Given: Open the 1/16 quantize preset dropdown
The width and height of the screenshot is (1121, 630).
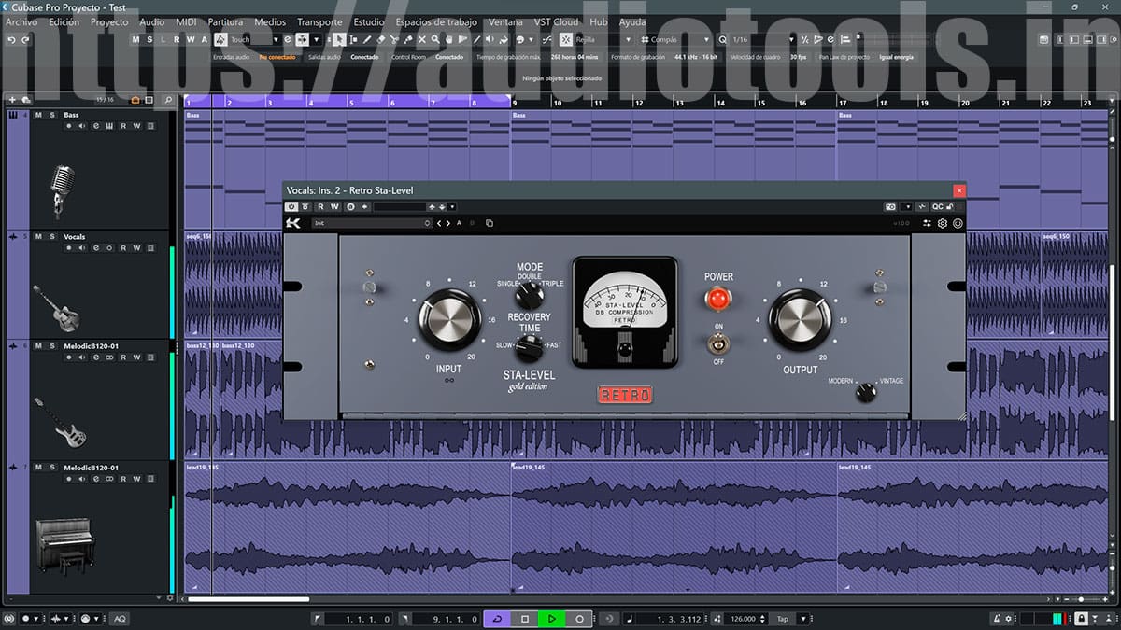Looking at the screenshot, I should point(763,40).
